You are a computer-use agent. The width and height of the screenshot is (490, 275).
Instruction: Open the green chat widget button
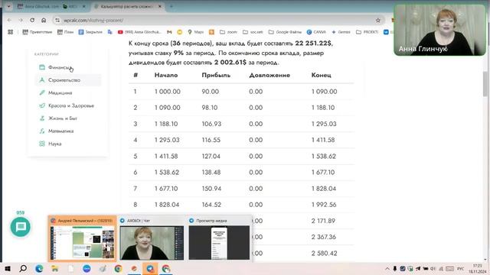tap(21, 227)
